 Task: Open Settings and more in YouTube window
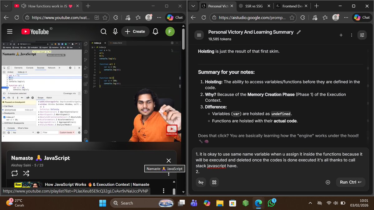[159, 18]
